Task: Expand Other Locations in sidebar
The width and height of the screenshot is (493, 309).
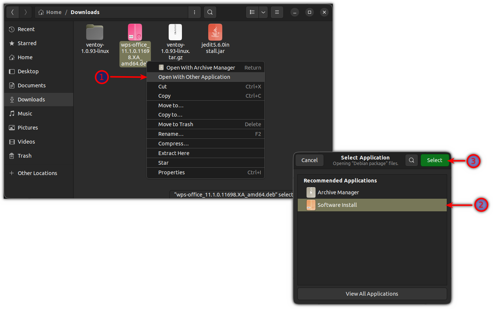Action: click(37, 173)
